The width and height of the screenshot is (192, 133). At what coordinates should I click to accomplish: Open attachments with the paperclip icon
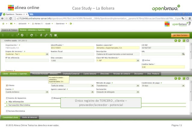pyautogui.click(x=41, y=35)
